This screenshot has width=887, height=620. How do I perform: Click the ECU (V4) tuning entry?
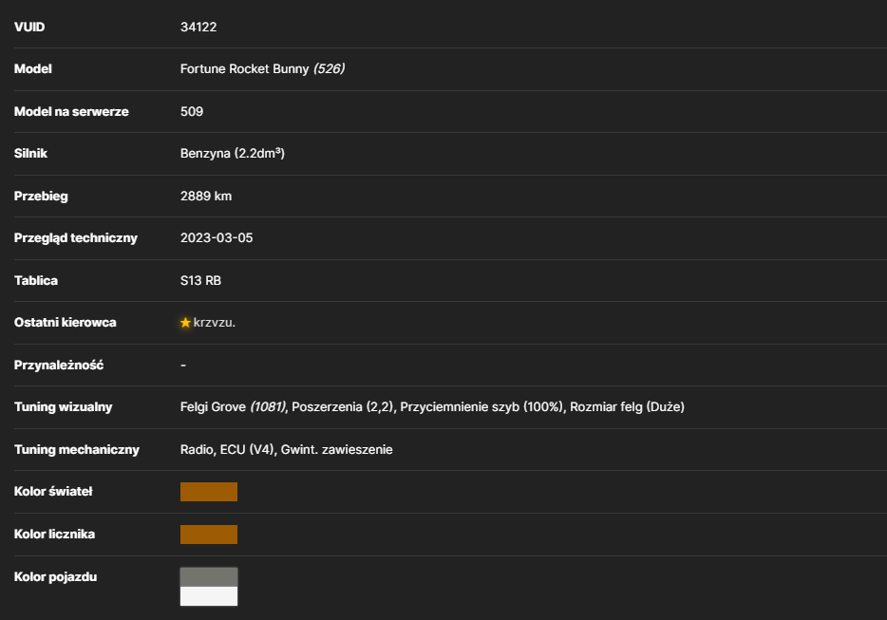[x=247, y=450]
